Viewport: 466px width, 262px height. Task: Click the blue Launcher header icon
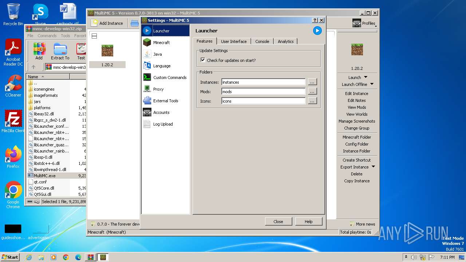pyautogui.click(x=317, y=31)
